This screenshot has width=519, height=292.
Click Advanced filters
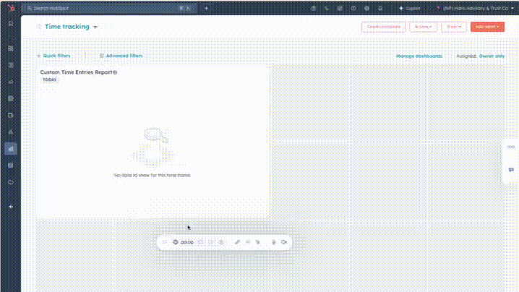121,56
